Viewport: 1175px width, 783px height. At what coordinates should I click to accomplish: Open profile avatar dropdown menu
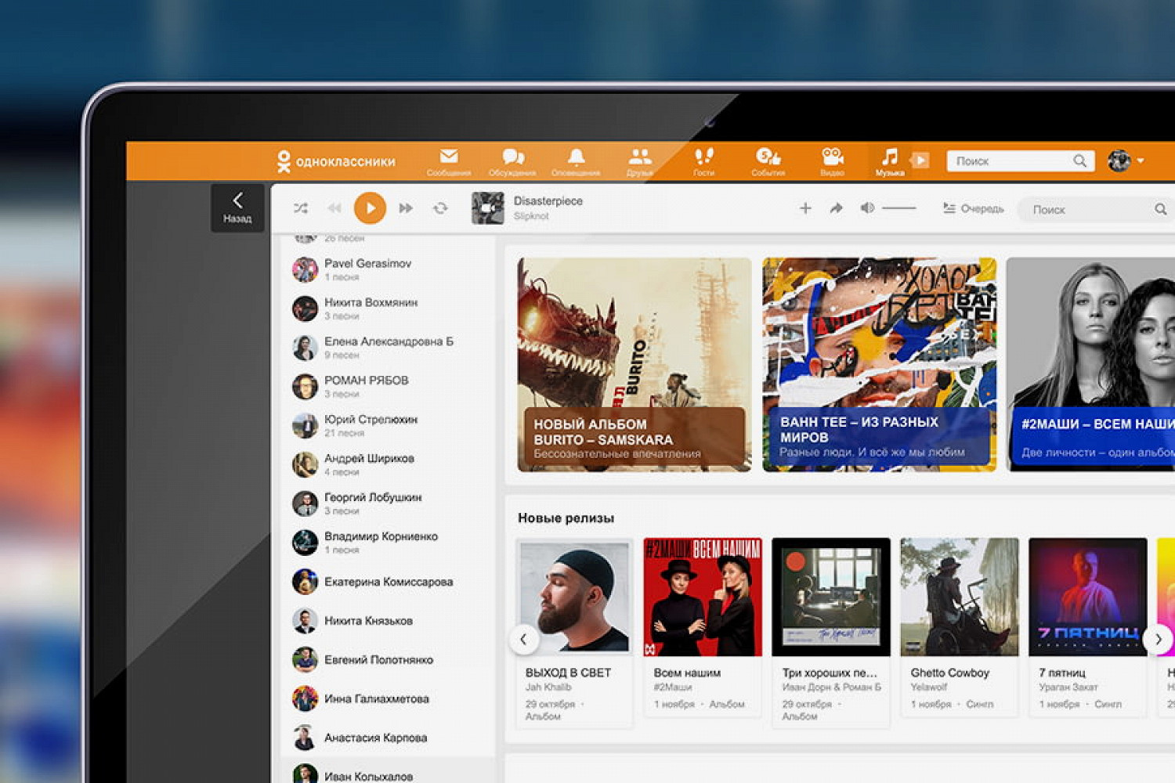click(1126, 161)
